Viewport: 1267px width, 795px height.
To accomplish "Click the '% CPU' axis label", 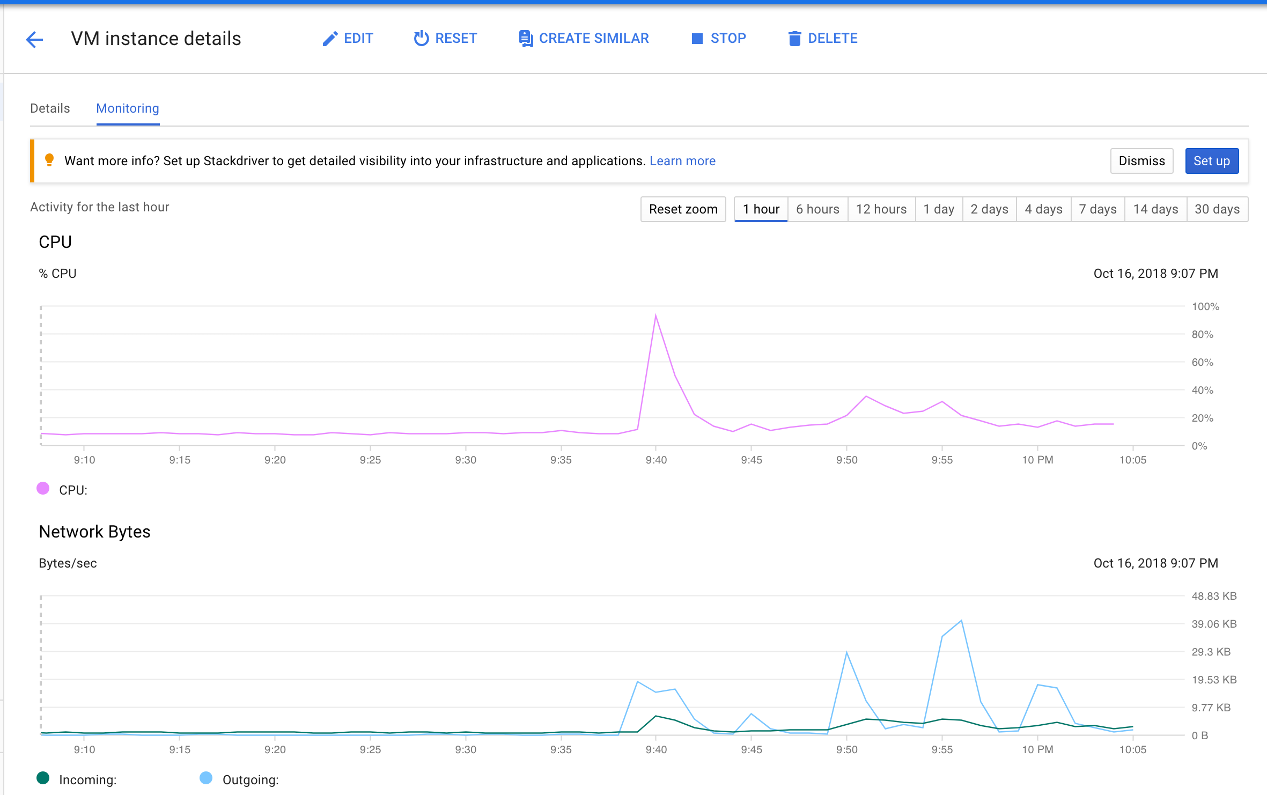I will 57,274.
